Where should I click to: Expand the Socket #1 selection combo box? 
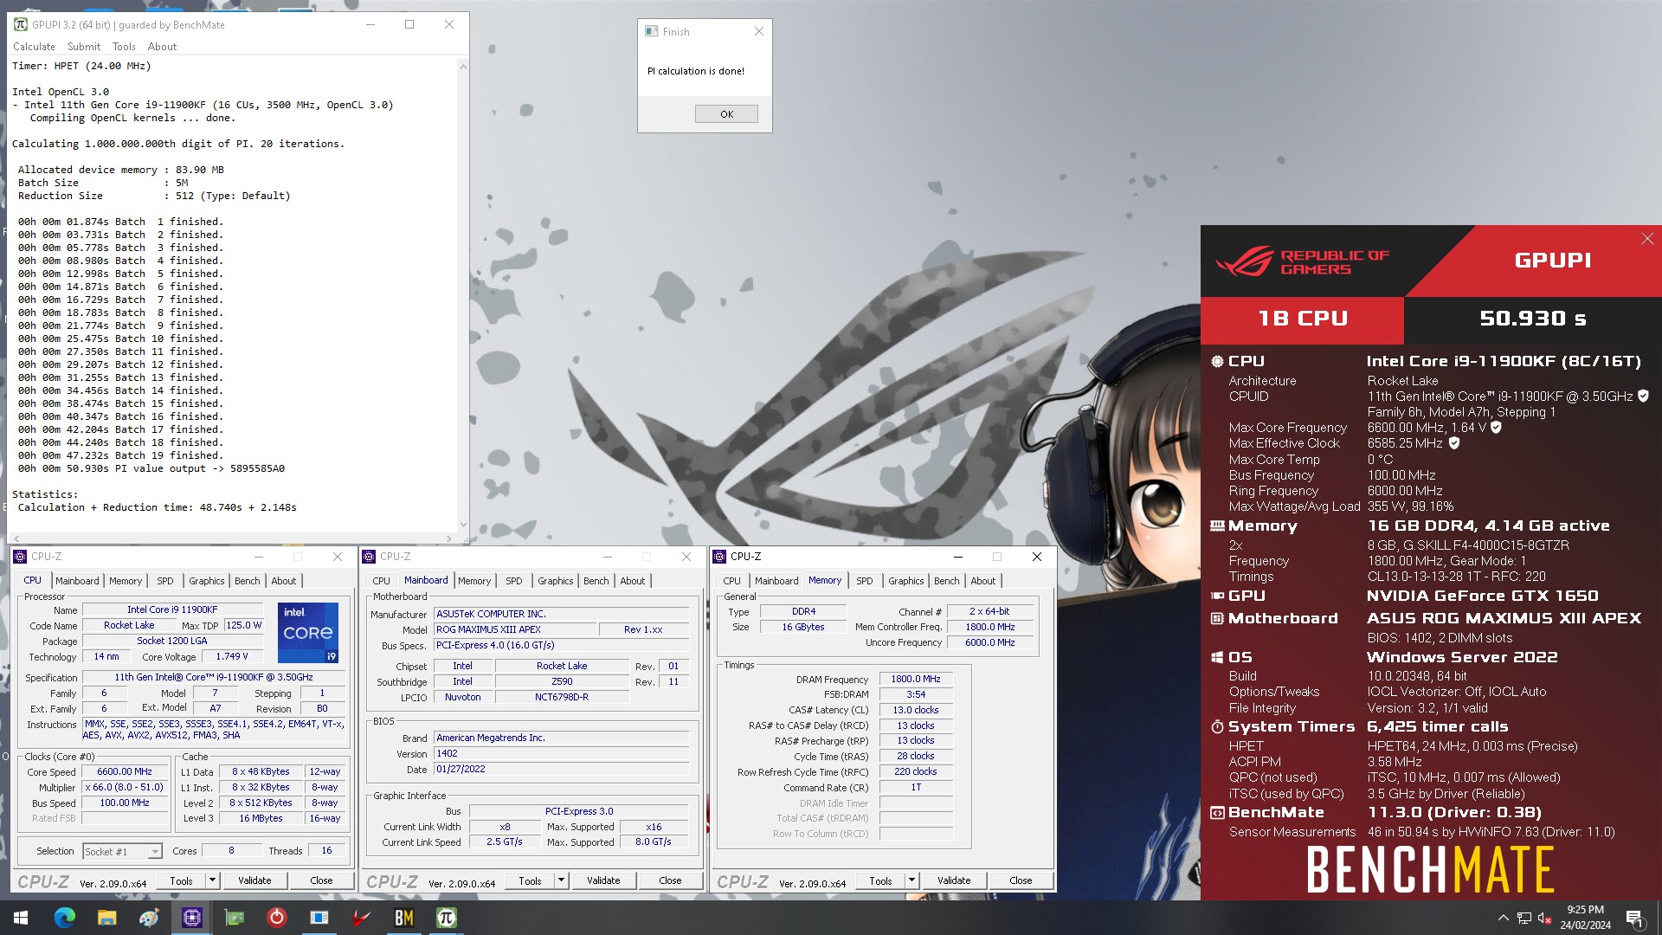[122, 852]
